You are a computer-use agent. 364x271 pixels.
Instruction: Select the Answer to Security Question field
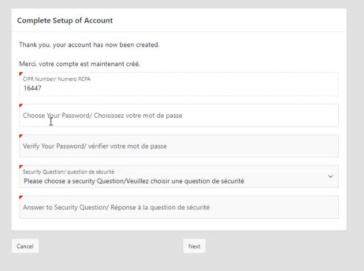178,207
